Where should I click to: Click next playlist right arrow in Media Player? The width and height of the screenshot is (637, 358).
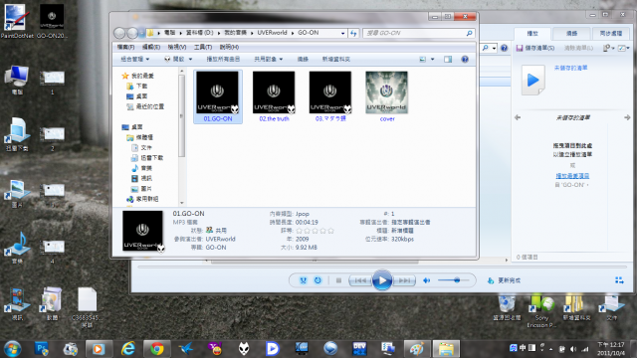click(627, 117)
